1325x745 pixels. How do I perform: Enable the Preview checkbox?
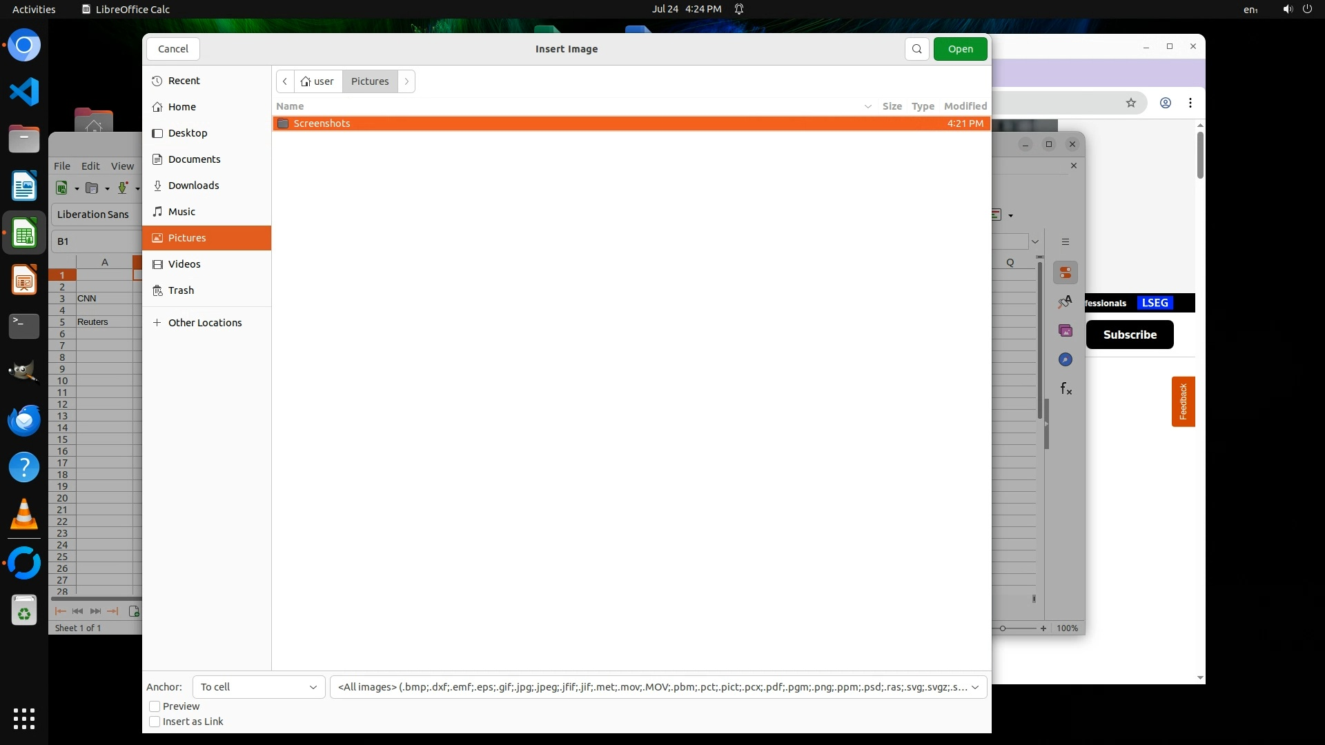click(x=155, y=706)
